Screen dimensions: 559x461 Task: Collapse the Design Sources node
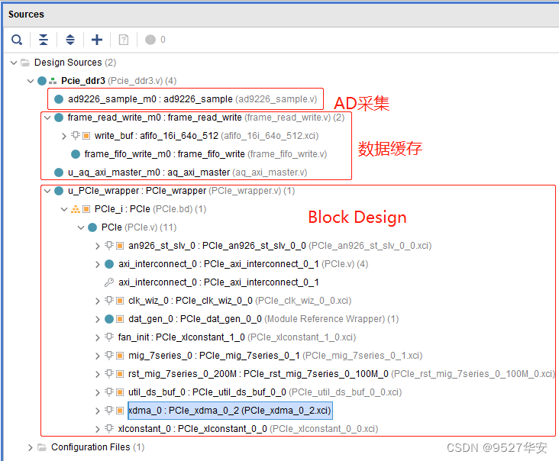(x=14, y=63)
